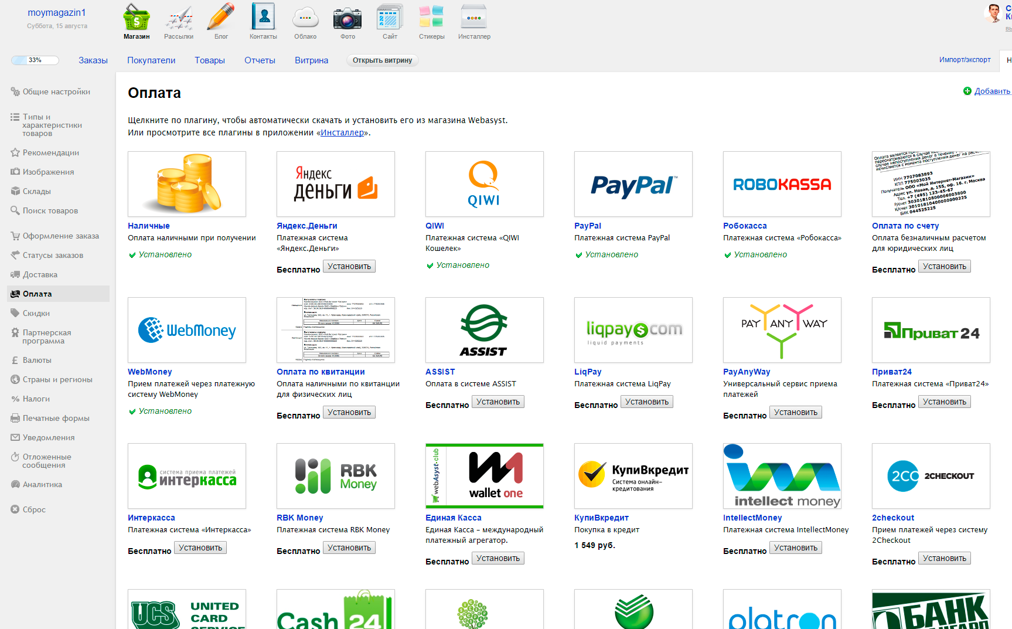Screen dimensions: 1012x629
Task: Install the ASSIST plugin
Action: 498,402
